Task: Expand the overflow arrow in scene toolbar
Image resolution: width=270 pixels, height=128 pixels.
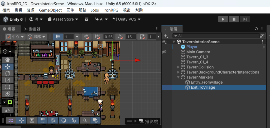Action: (x=158, y=37)
